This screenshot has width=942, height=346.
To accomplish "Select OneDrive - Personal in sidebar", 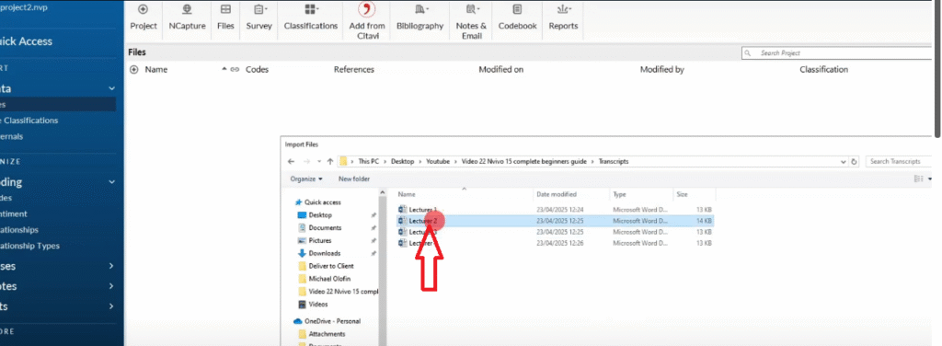I will pos(327,321).
